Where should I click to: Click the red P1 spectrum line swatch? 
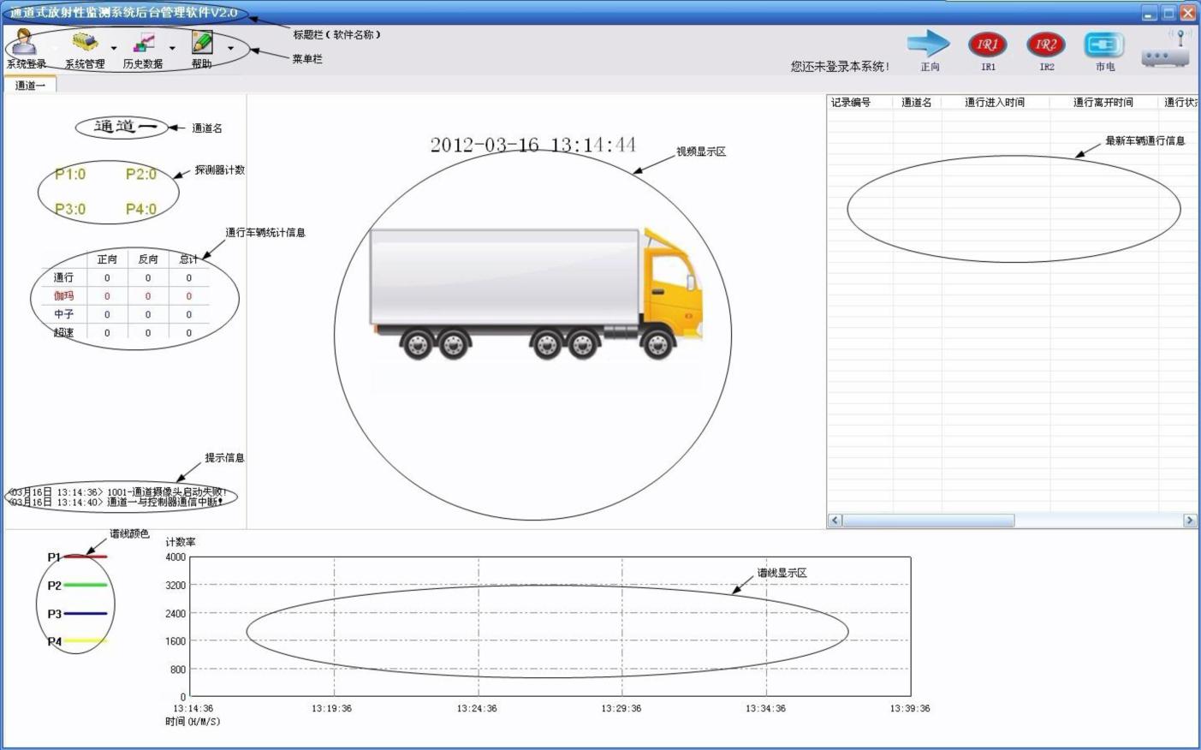click(86, 557)
